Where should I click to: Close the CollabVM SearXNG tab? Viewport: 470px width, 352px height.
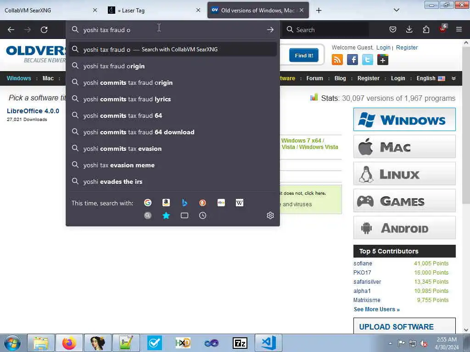[x=95, y=11]
